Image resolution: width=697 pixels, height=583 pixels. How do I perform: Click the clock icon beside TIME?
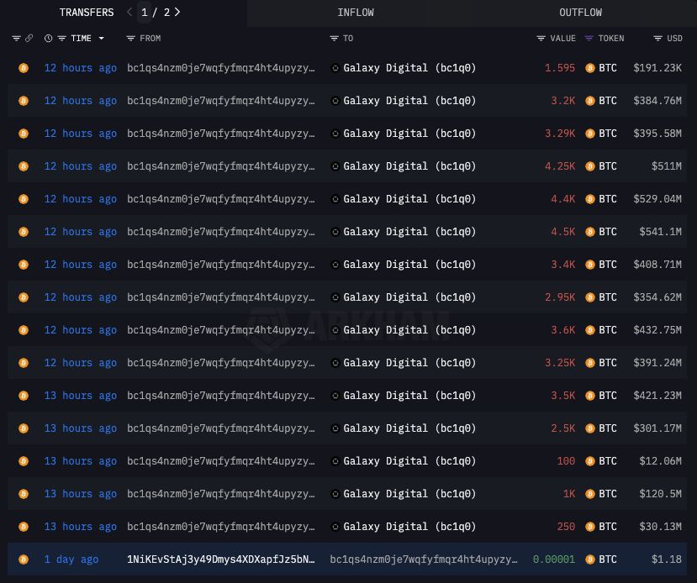[x=48, y=38]
